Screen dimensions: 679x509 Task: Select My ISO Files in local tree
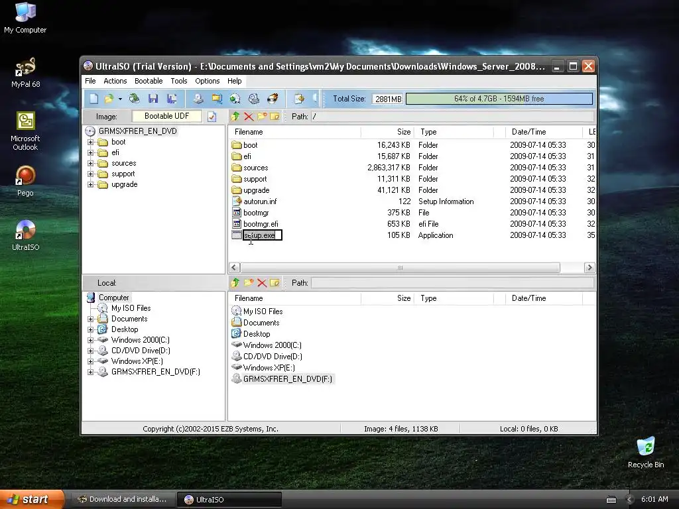pyautogui.click(x=131, y=308)
